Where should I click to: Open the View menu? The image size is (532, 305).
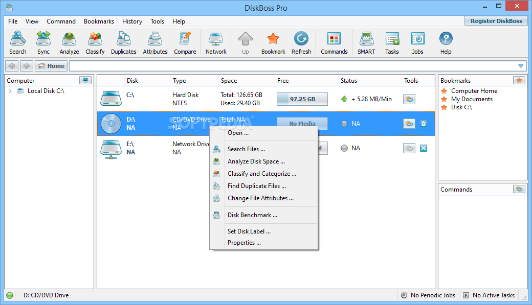pyautogui.click(x=32, y=21)
